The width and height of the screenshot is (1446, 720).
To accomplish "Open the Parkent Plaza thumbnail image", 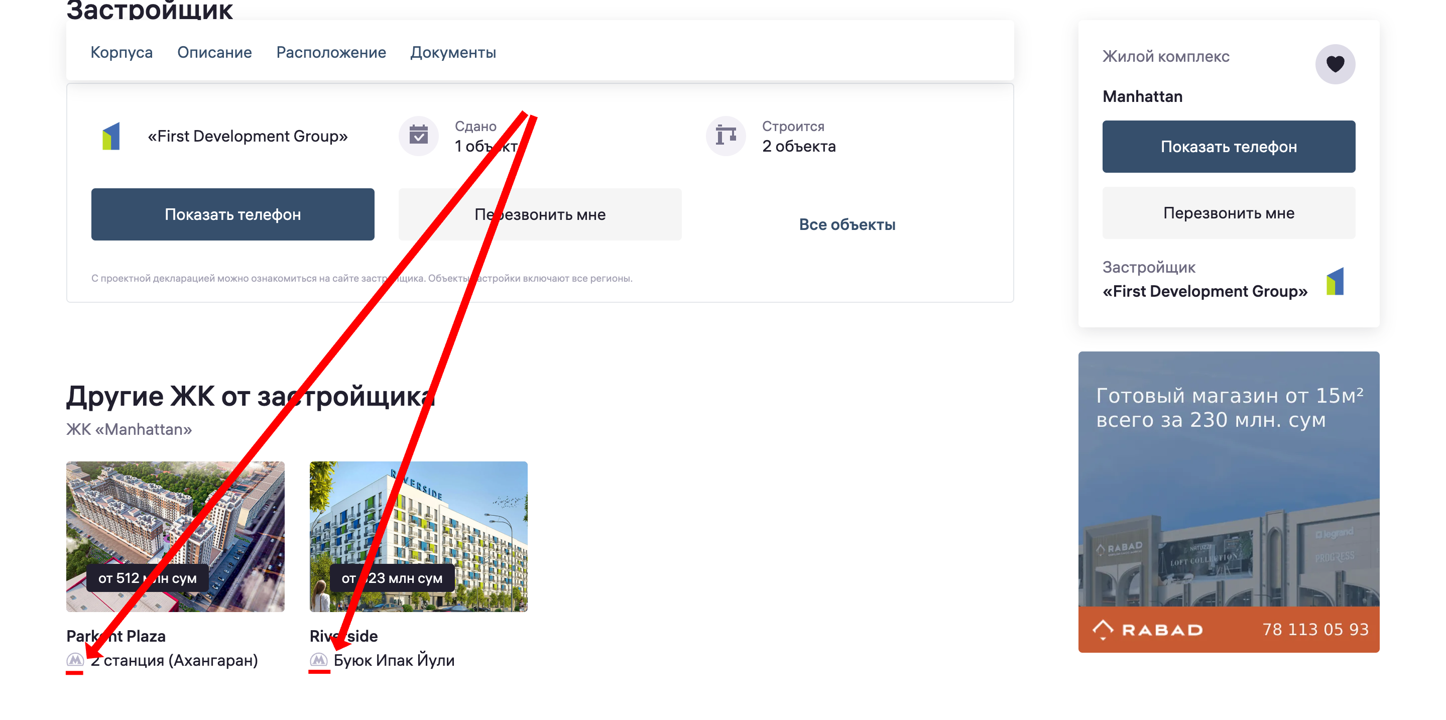I will coord(176,537).
